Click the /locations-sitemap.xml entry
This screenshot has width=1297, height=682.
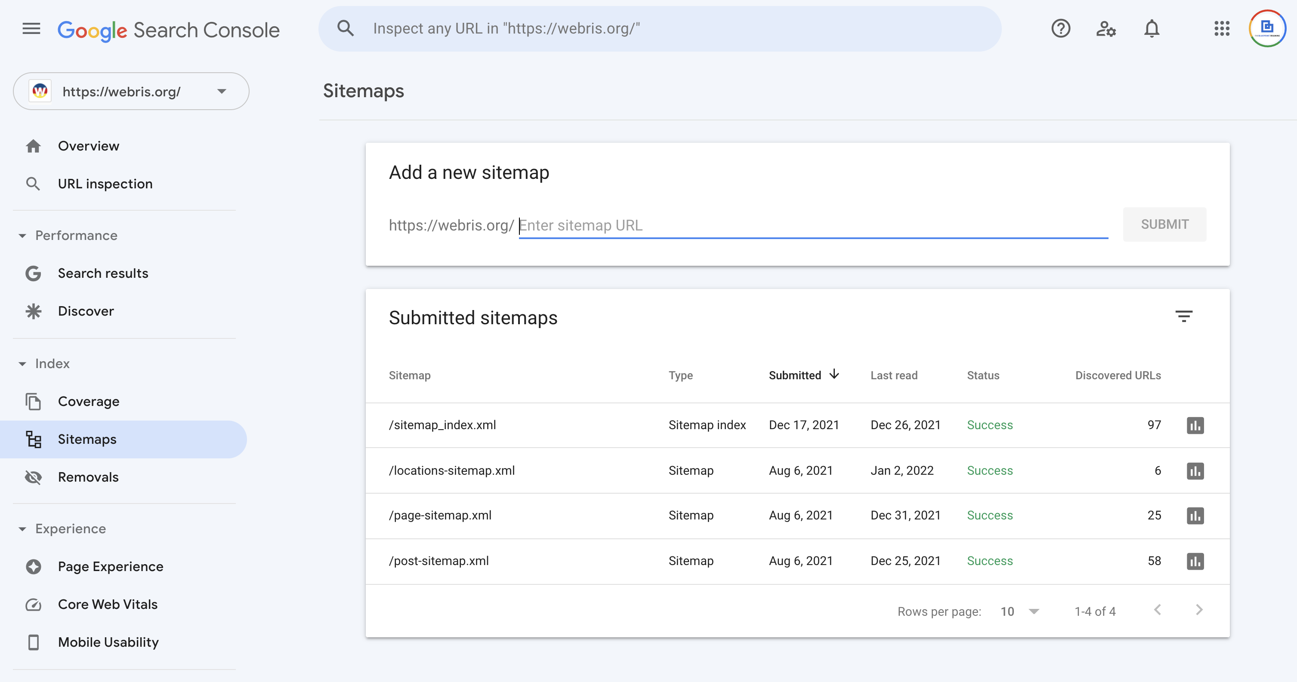(x=452, y=470)
